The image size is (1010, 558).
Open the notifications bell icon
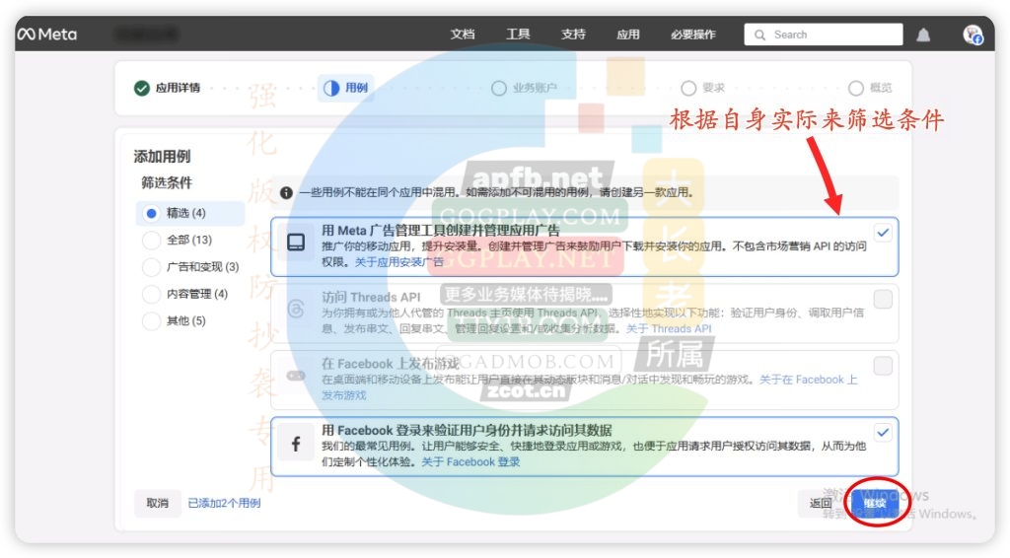(x=923, y=35)
